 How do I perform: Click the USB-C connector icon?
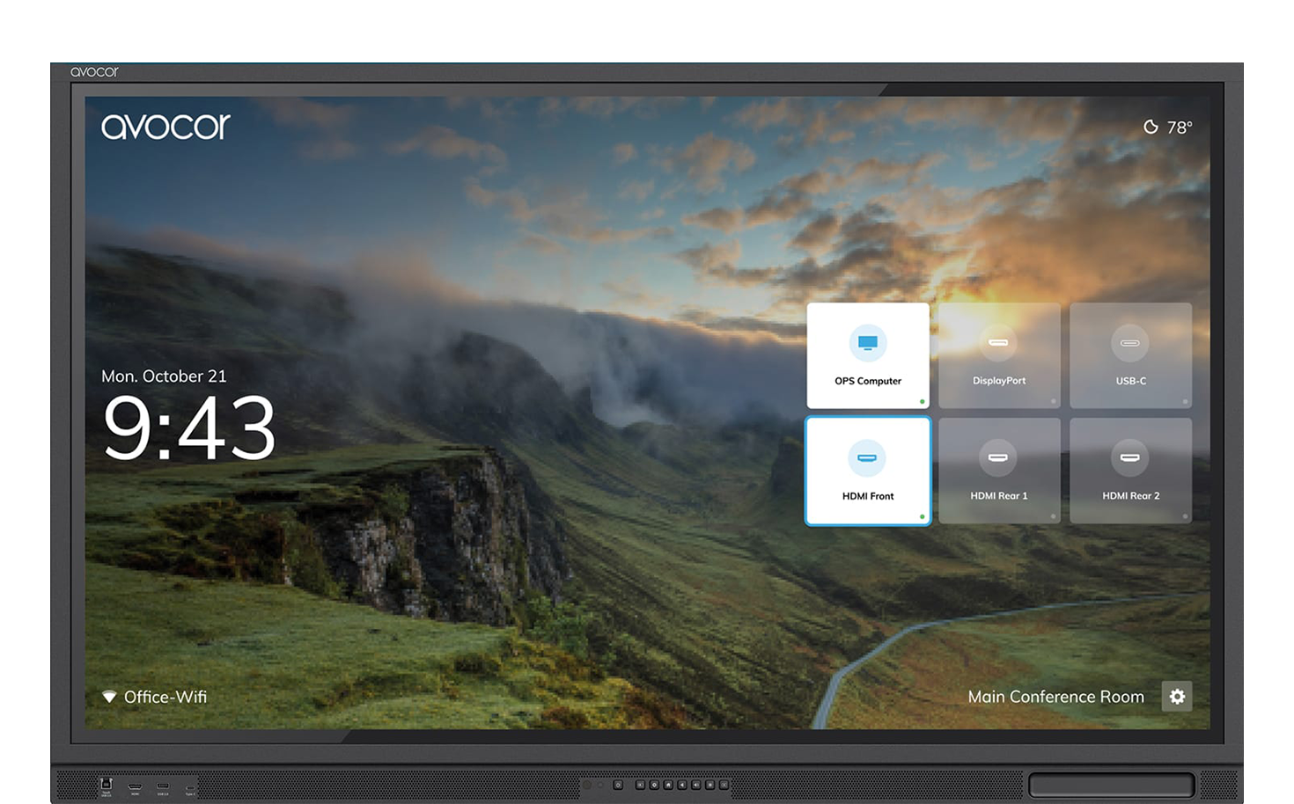tap(1130, 343)
